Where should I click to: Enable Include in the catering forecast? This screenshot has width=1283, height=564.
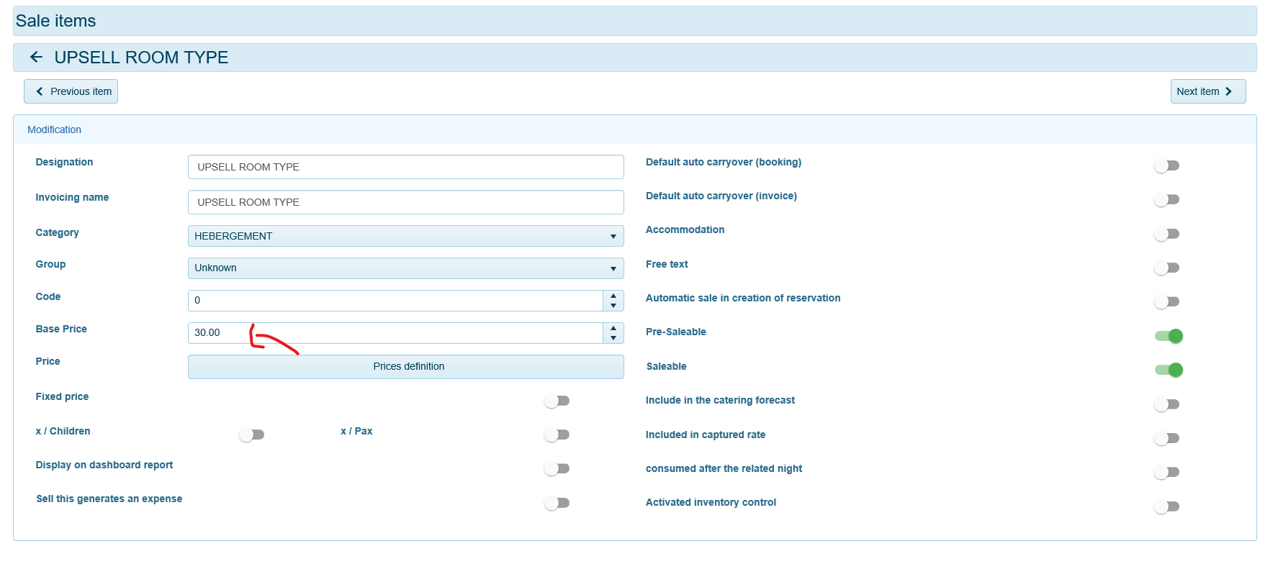(x=1166, y=404)
